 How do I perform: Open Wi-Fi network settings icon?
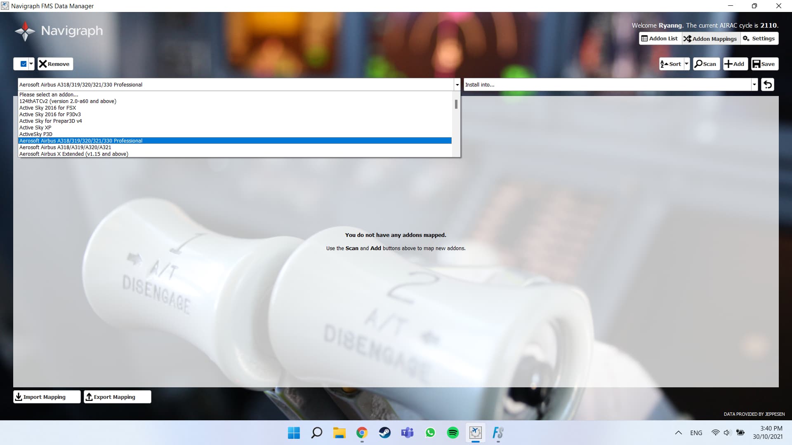715,433
